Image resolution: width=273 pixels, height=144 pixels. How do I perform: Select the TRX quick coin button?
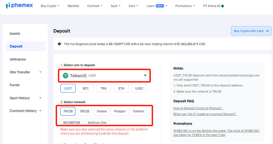(x=104, y=88)
